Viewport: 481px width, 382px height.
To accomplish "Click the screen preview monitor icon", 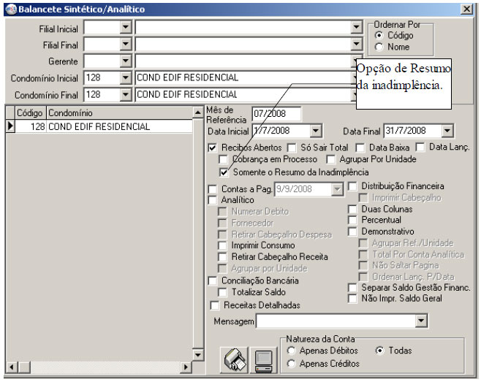I will click(x=264, y=361).
